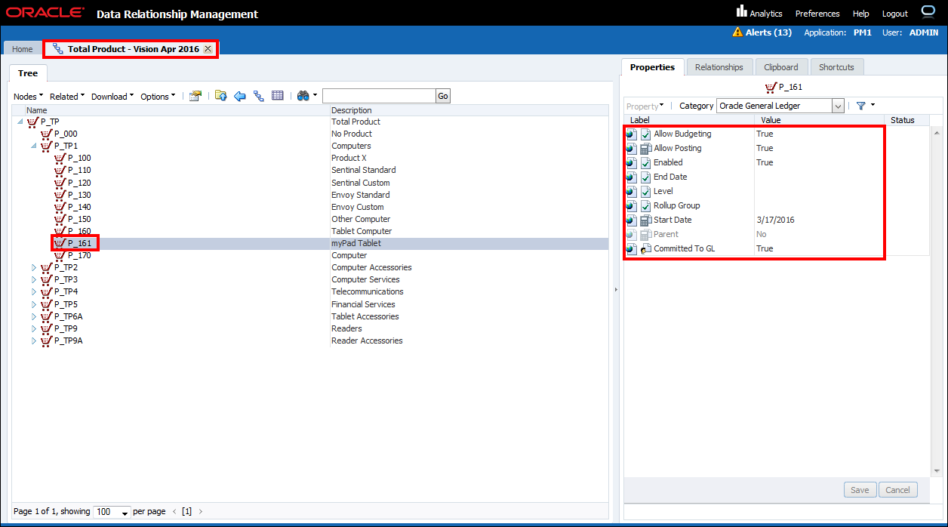This screenshot has height=527, width=948.
Task: Click the cart icon beside P_TP9A
Action: pyautogui.click(x=46, y=341)
